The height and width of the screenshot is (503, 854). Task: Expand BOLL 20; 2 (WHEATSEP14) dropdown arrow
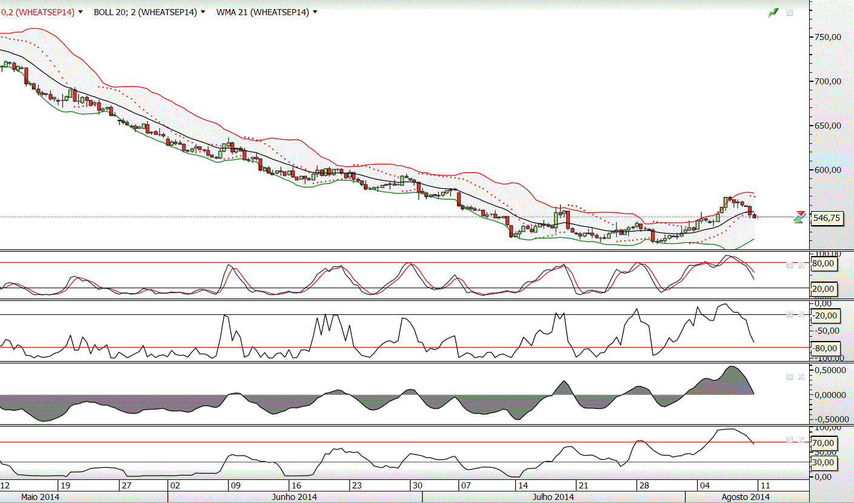coord(202,12)
